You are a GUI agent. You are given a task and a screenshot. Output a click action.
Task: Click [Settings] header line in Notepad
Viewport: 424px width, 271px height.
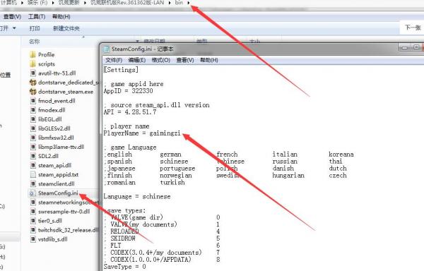[x=121, y=70]
